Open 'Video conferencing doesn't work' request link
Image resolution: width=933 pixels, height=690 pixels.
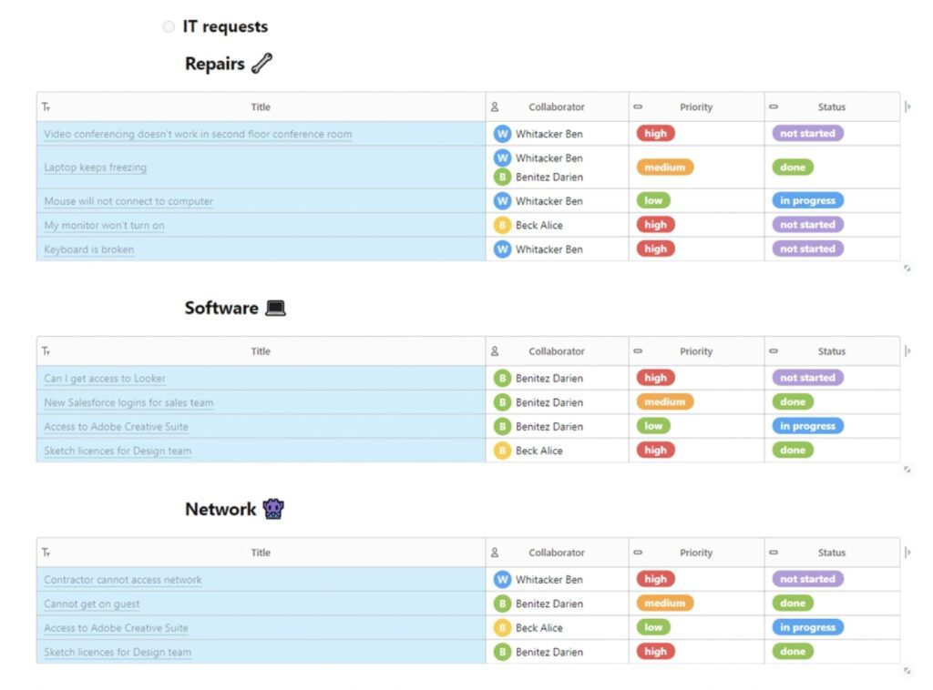click(198, 135)
